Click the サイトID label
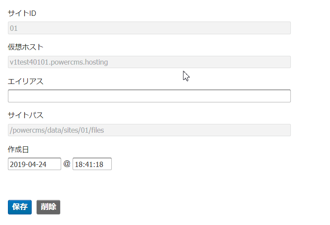The width and height of the screenshot is (330, 225). (22, 14)
